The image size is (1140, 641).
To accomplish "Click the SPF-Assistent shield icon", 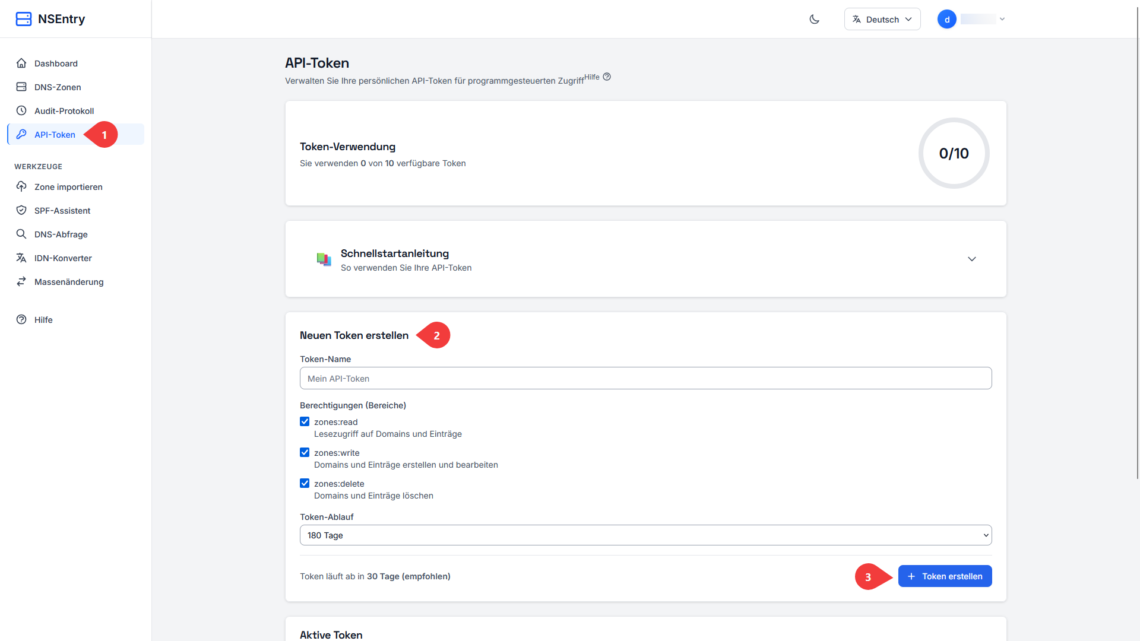I will click(21, 210).
